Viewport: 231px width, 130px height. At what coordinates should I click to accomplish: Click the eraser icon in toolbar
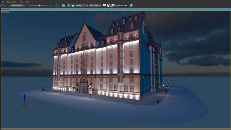(131, 5)
